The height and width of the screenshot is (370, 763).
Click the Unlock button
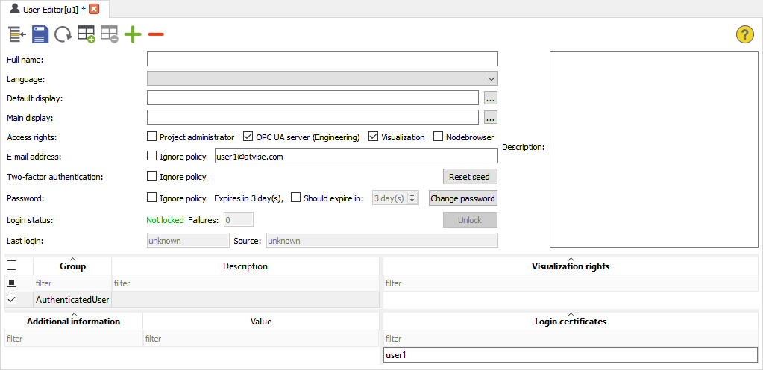point(470,219)
